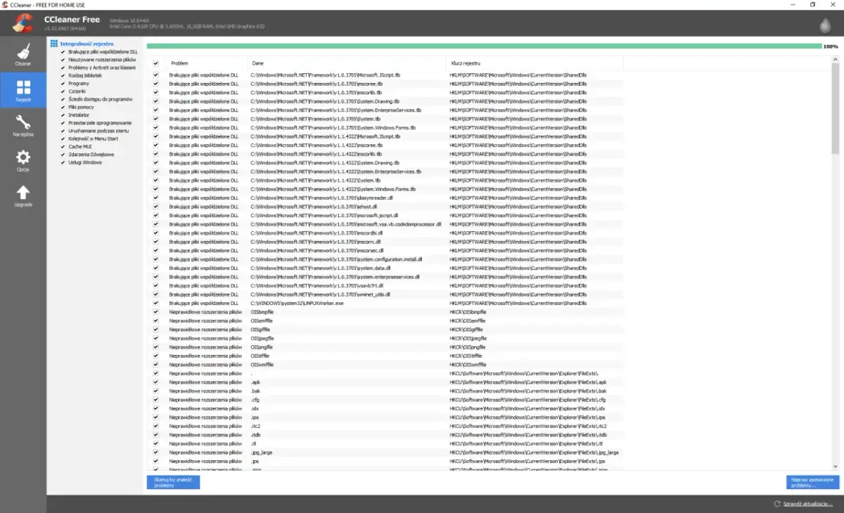
Task: Click Napraw zaznaczone problemy button
Action: (814, 481)
